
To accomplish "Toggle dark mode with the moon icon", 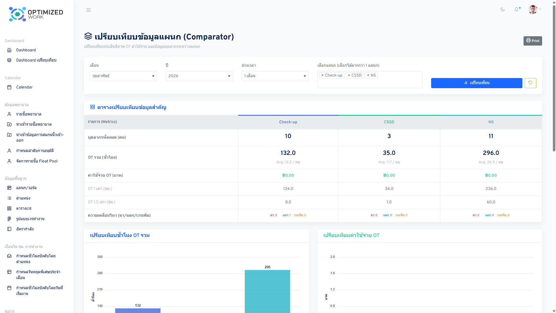I will coord(502,9).
